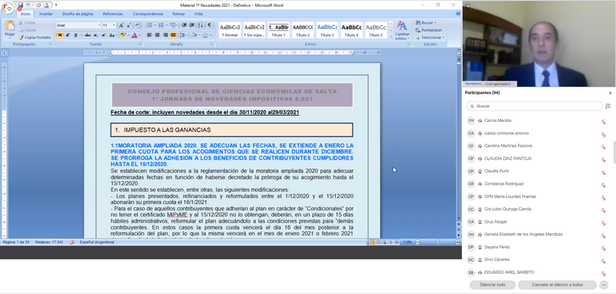Open the font size 11 dropdown

(114, 25)
